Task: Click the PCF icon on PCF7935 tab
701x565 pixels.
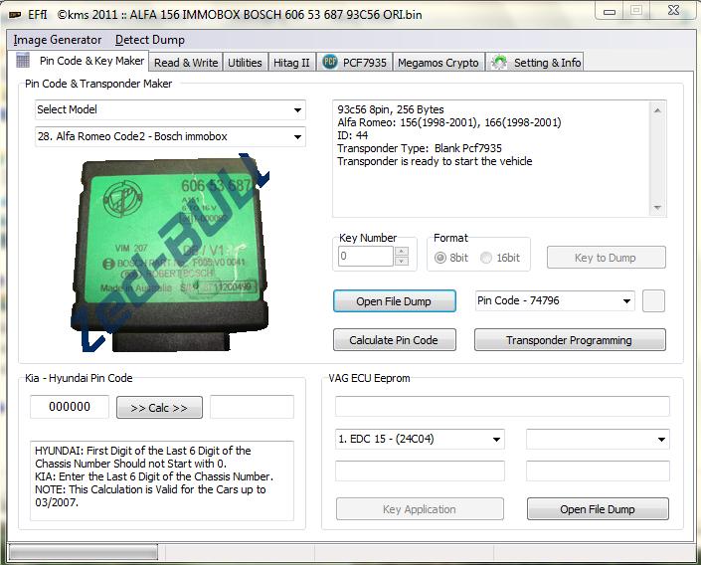Action: (x=330, y=62)
